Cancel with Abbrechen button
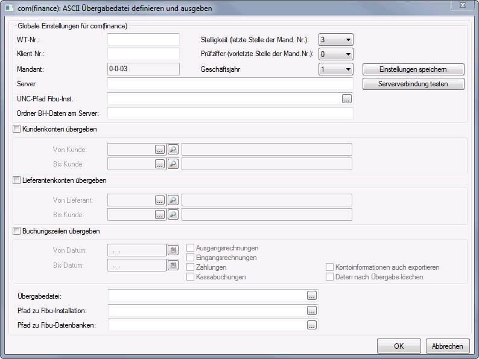 pos(448,346)
